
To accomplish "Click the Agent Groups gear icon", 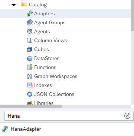I will (30, 22).
